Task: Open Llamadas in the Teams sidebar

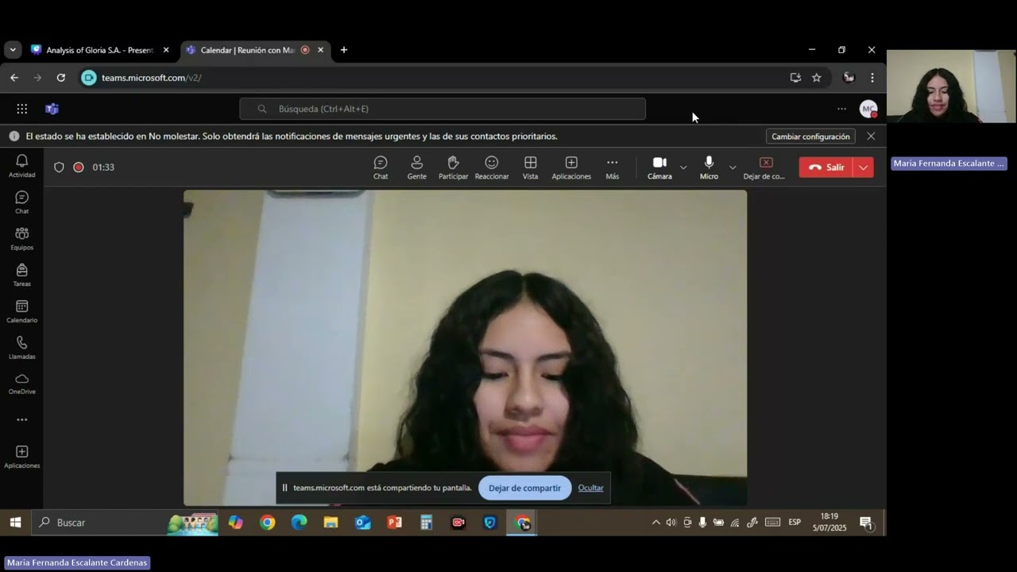Action: [21, 348]
